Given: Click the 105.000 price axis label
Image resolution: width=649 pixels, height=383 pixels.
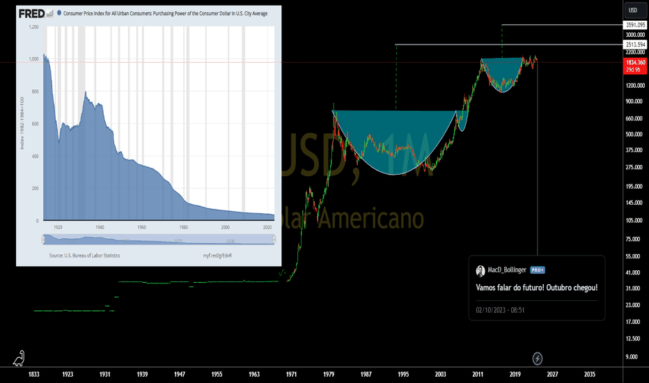Looking at the screenshot, I should click(x=634, y=221).
